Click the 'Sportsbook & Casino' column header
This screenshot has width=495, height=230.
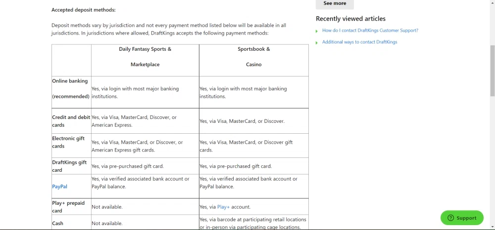253,57
